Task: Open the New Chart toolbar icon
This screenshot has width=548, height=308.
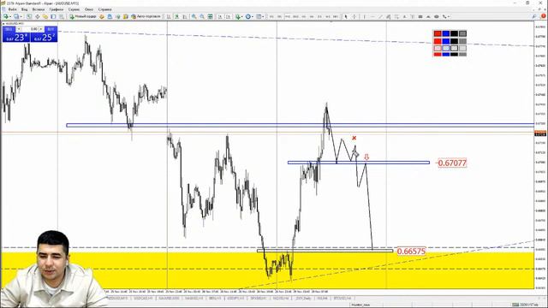Action: [6, 16]
